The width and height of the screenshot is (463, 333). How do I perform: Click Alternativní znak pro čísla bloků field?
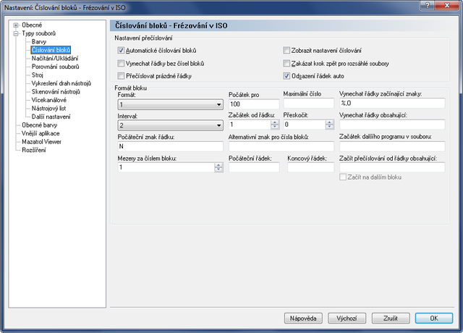coord(281,146)
